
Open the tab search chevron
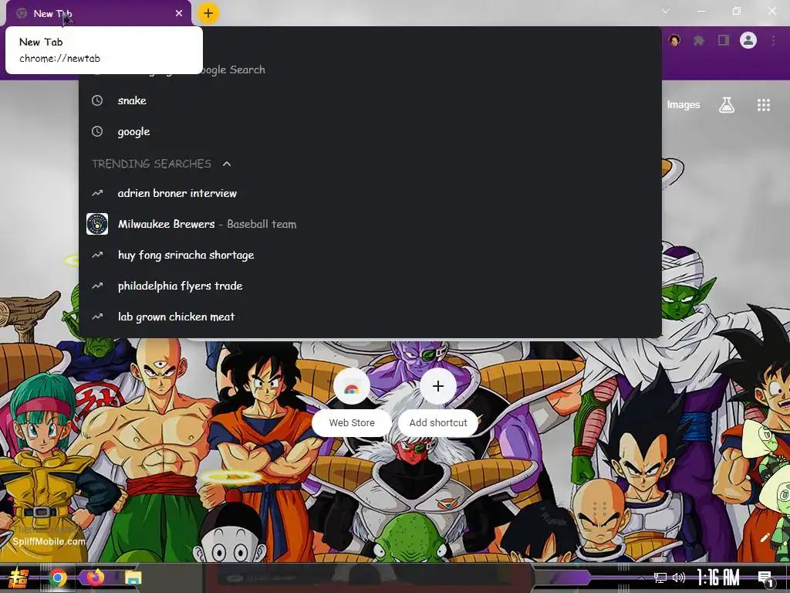[x=666, y=11]
